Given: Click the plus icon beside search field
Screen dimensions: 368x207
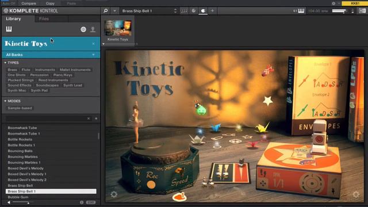Looking at the screenshot, I should tap(96, 118).
